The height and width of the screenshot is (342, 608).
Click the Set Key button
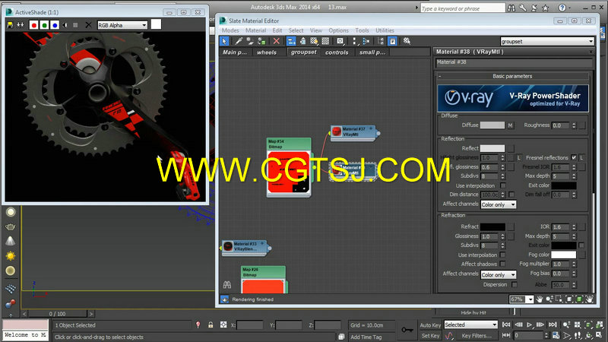click(x=430, y=336)
